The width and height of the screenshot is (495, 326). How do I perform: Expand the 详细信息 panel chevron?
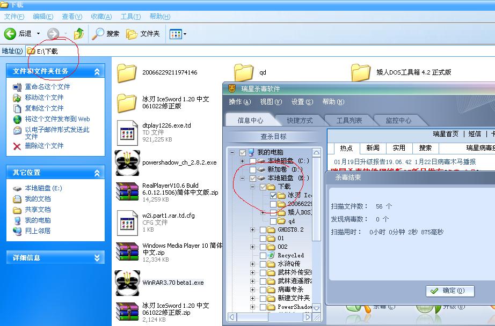pyautogui.click(x=97, y=258)
